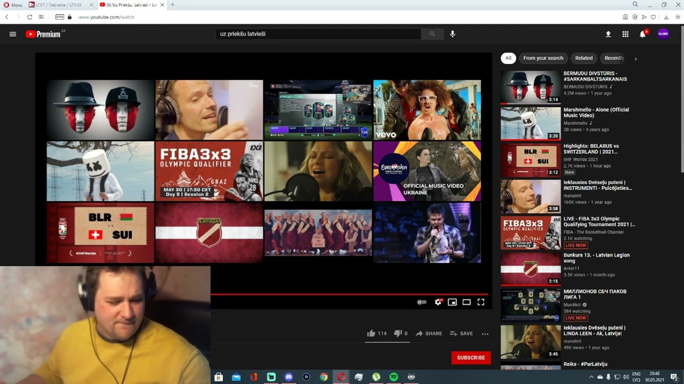
Task: Open Marshmello - Alone video title
Action: coord(596,113)
